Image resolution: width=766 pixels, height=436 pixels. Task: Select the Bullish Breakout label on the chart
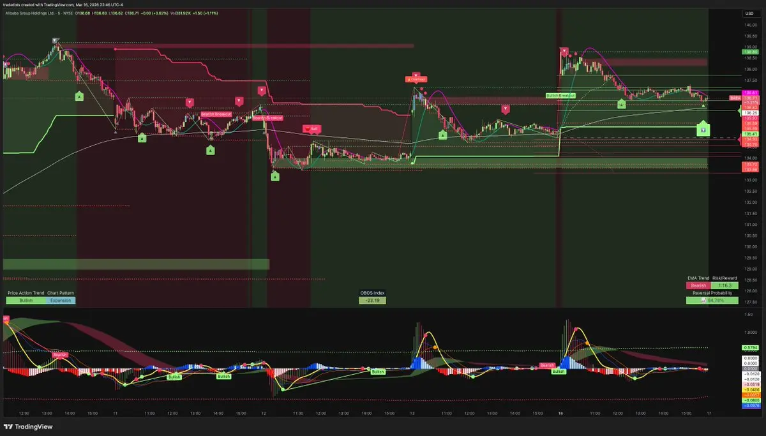pos(560,95)
